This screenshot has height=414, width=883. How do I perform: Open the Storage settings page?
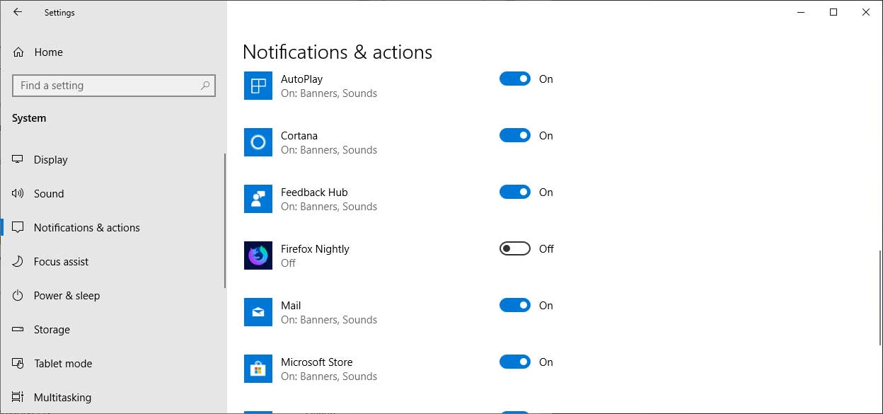pyautogui.click(x=112, y=330)
